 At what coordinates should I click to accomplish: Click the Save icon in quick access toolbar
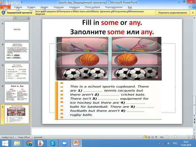7,2
